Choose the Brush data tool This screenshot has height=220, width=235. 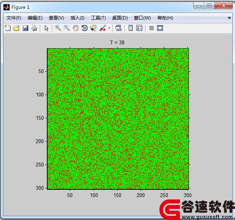click(x=103, y=28)
